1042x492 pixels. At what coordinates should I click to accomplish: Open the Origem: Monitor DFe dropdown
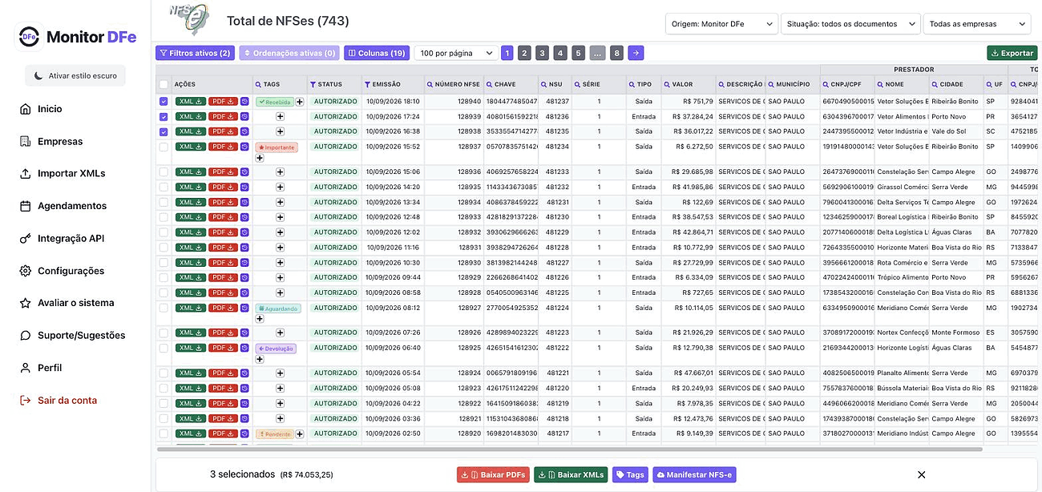coord(721,24)
